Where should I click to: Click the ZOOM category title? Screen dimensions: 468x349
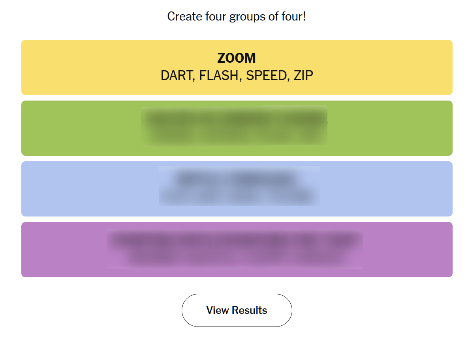pyautogui.click(x=237, y=58)
